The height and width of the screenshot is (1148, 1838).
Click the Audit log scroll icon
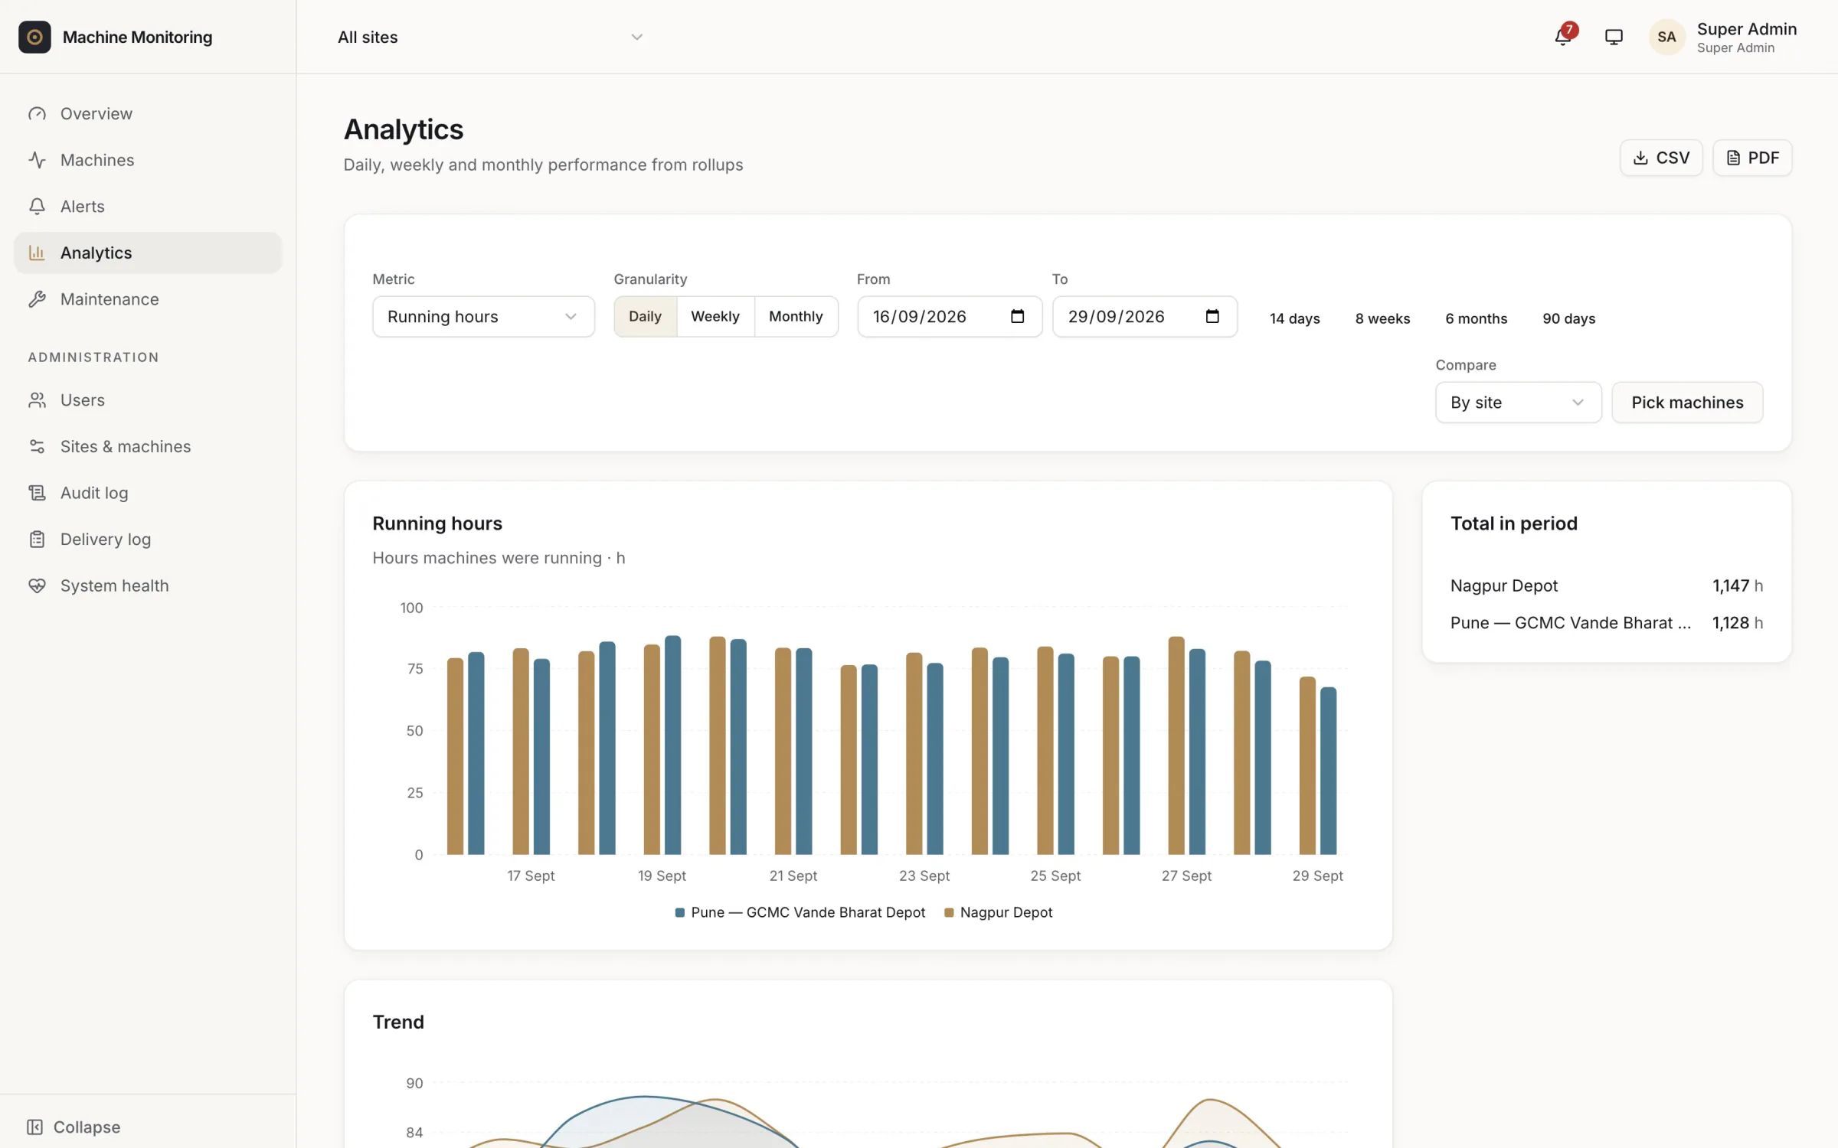(37, 493)
